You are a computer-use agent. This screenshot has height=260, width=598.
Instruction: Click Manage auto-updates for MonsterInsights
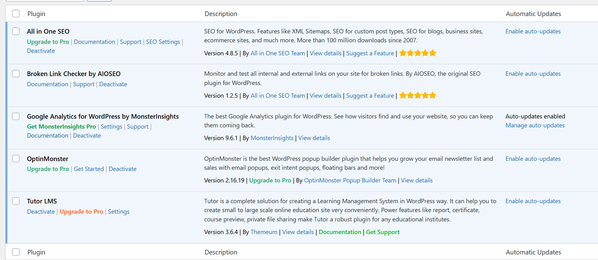click(x=535, y=125)
